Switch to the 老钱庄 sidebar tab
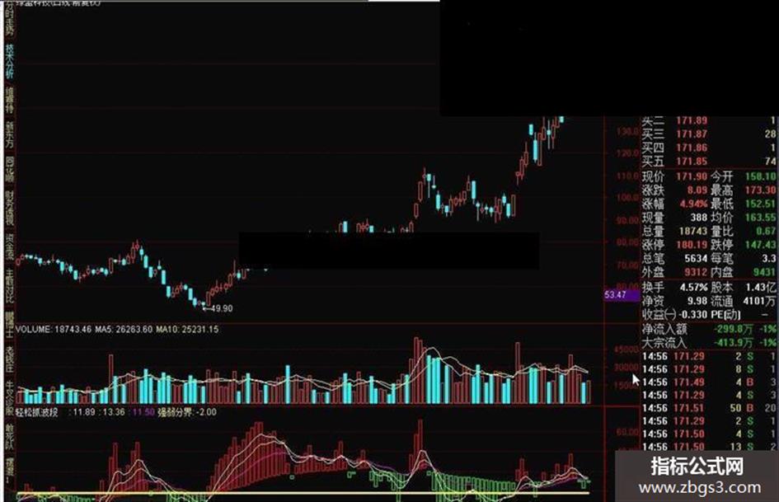 [9, 360]
